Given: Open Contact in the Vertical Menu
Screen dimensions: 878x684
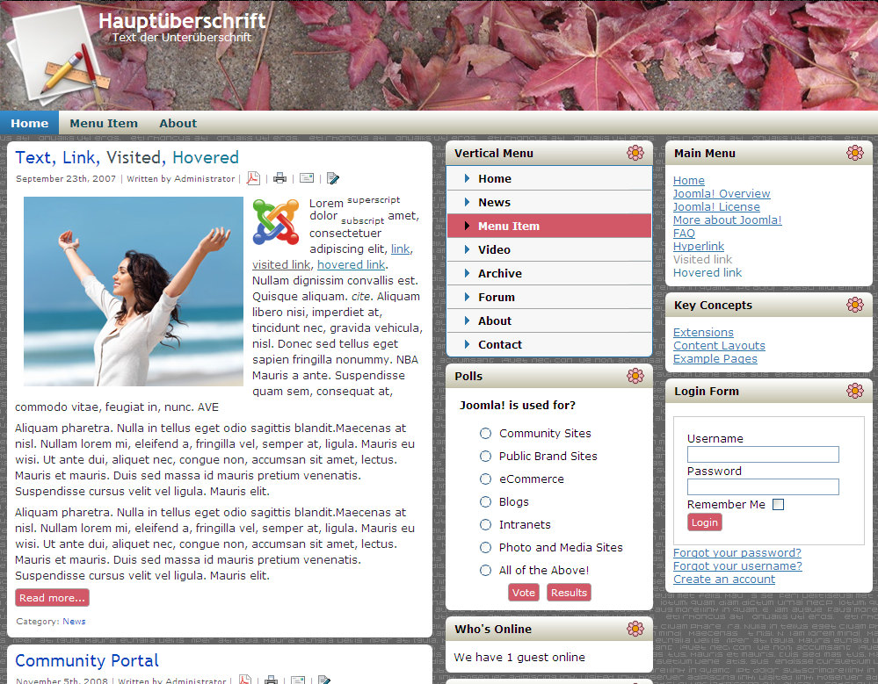Looking at the screenshot, I should tap(549, 344).
